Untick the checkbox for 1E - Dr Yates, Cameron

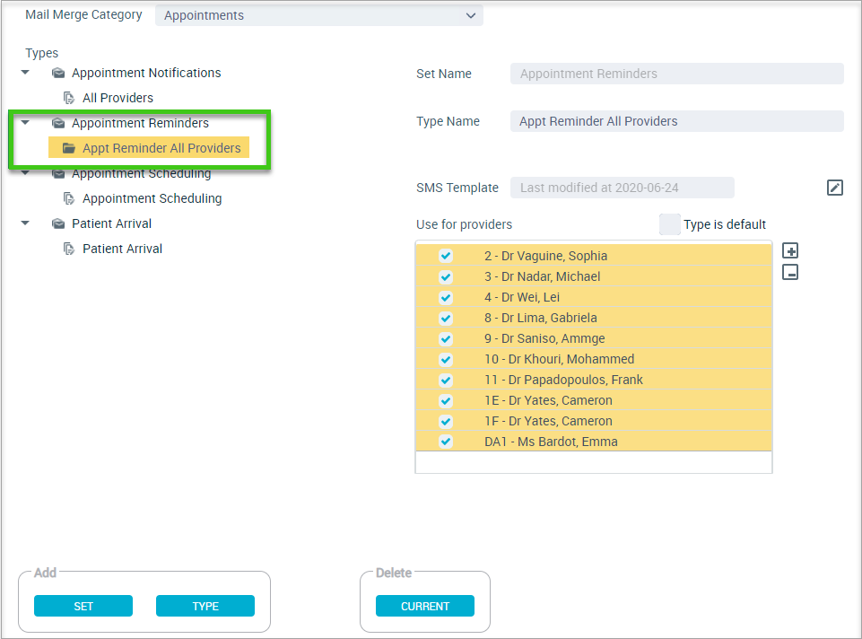(446, 400)
